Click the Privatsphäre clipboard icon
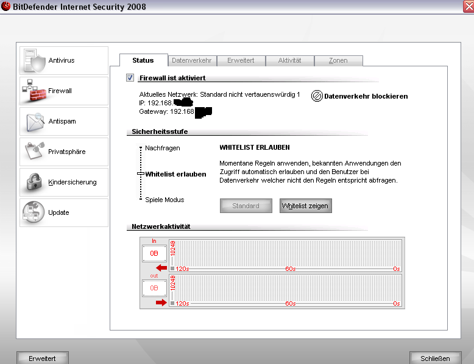The width and height of the screenshot is (474, 364). 34,151
